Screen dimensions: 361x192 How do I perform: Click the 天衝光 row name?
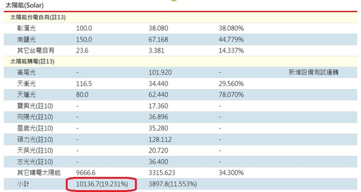point(27,83)
